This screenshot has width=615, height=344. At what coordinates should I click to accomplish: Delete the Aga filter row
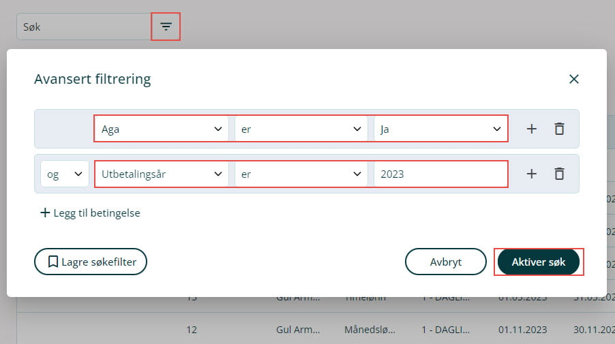(x=559, y=129)
